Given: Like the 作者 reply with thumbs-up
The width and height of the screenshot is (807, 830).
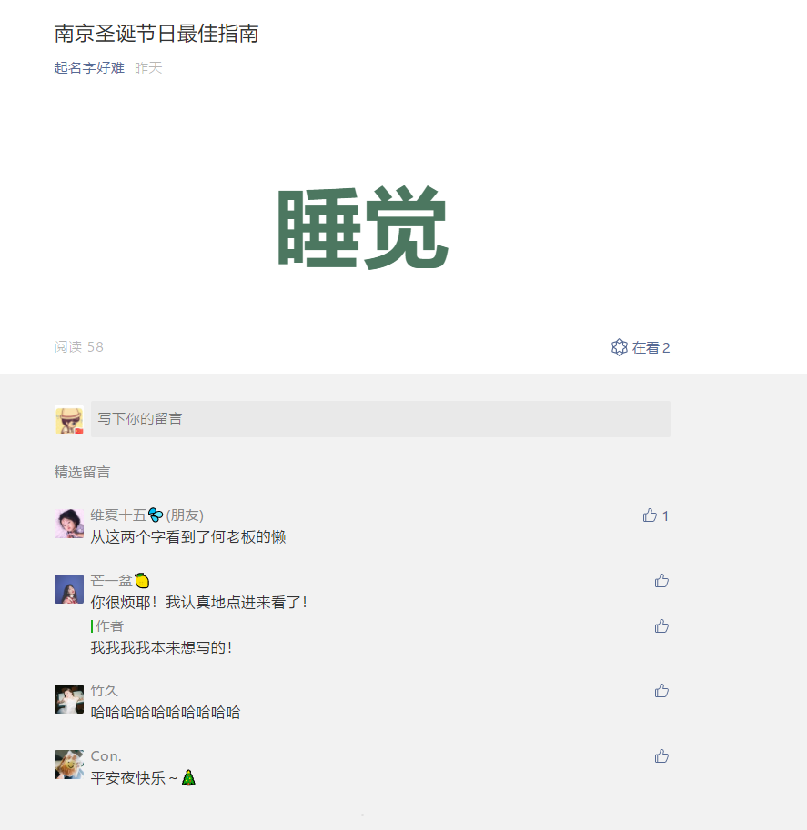Looking at the screenshot, I should coord(661,626).
